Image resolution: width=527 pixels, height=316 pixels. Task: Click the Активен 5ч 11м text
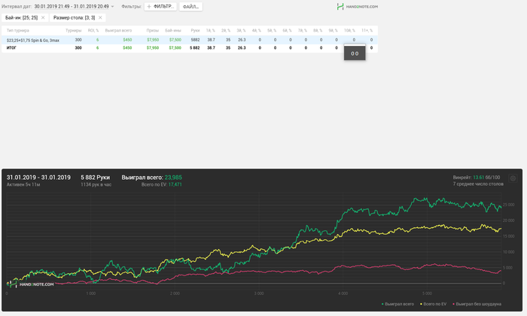(23, 184)
